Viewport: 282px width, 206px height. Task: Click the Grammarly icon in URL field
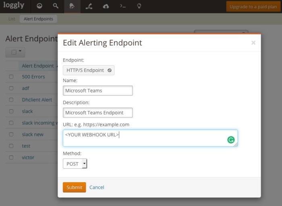231,140
